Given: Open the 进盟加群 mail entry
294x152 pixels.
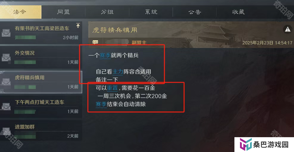Looking at the screenshot, I should click(41, 131).
